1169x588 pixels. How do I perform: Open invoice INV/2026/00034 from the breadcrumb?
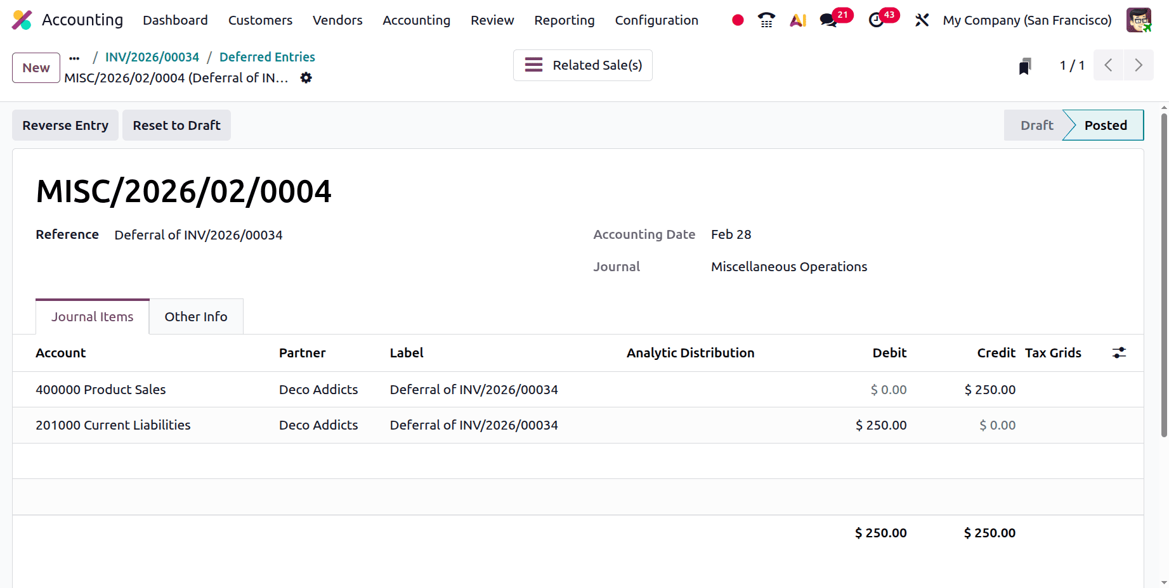152,56
